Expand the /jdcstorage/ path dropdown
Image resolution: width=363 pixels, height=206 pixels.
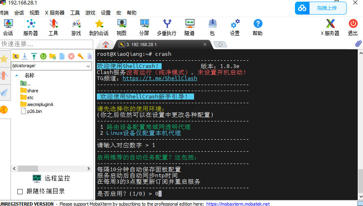[89, 66]
